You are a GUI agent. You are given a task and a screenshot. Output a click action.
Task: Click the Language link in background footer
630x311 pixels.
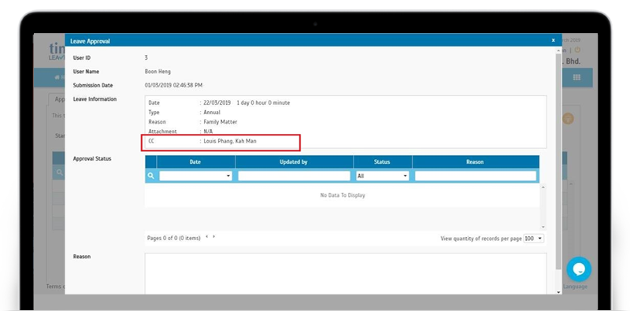[x=575, y=287]
